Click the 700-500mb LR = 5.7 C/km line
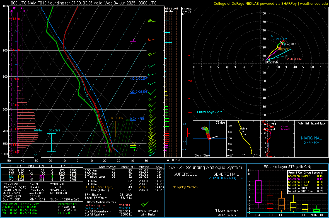The image size is (329, 218). point(20,213)
